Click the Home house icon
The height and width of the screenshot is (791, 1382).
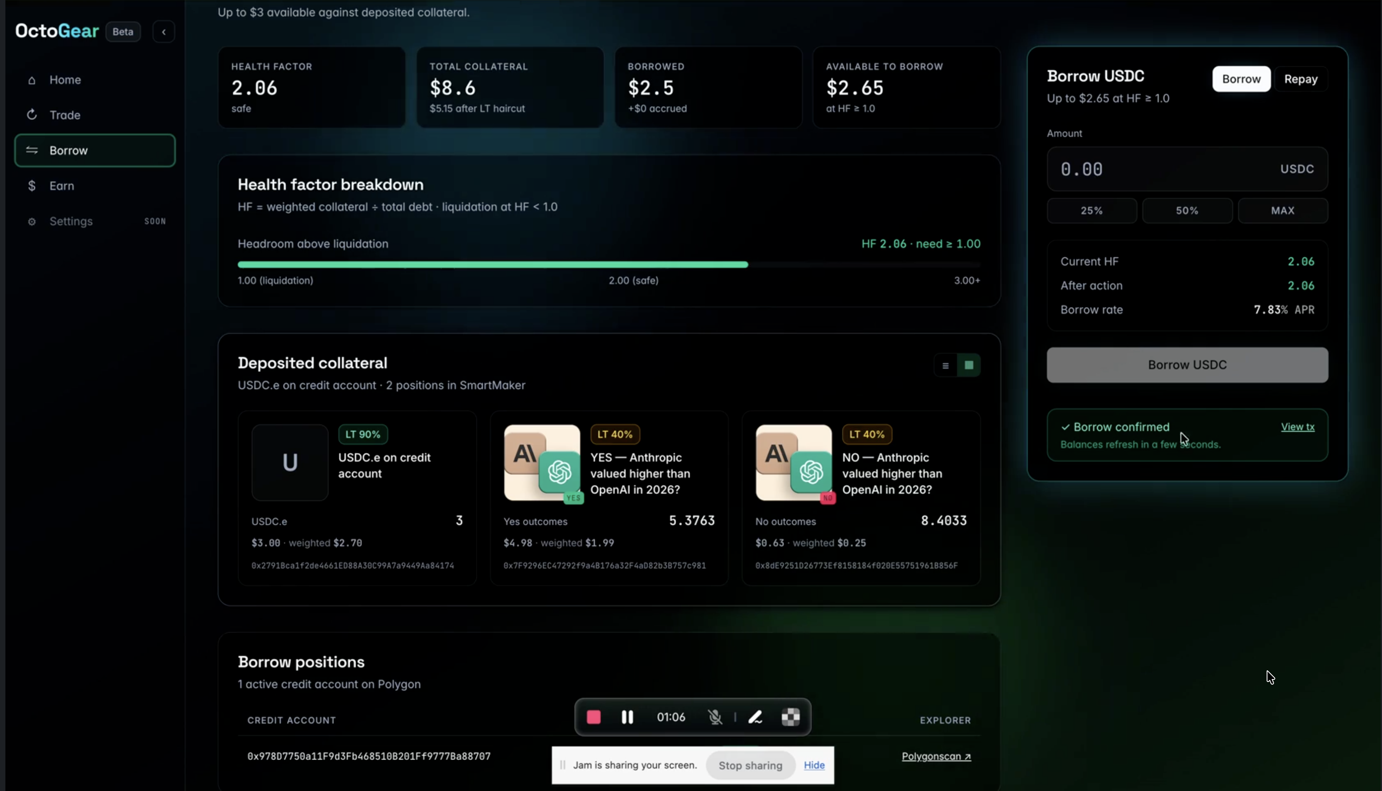tap(32, 80)
